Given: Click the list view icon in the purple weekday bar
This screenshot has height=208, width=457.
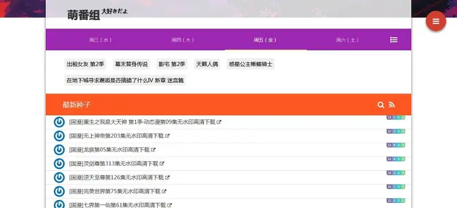Looking at the screenshot, I should pos(394,40).
